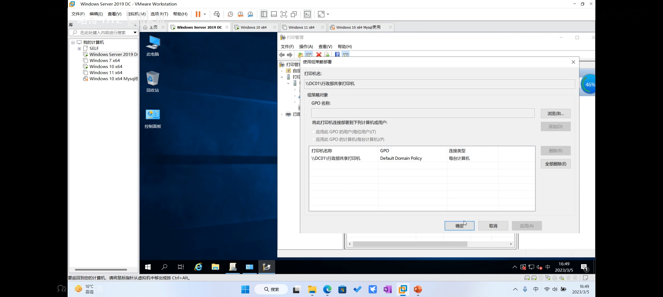Check 应用此 GPO 的计算机(每台计算机) checkbox
Image resolution: width=663 pixels, height=297 pixels.
point(314,139)
